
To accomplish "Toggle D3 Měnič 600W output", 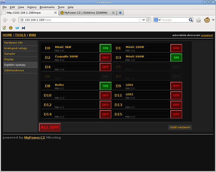I will 176,58.
